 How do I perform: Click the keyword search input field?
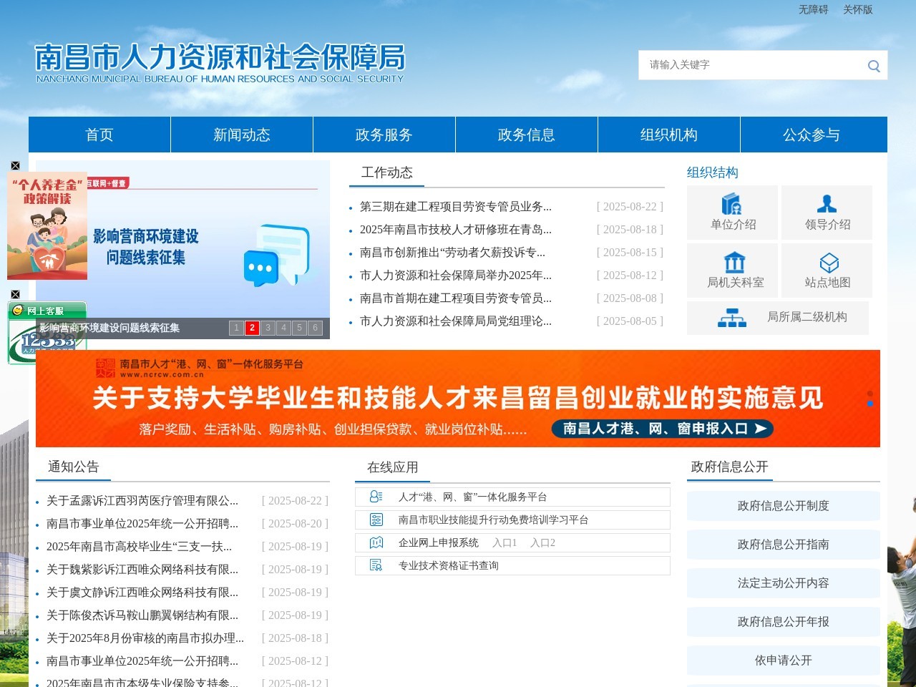[744, 65]
